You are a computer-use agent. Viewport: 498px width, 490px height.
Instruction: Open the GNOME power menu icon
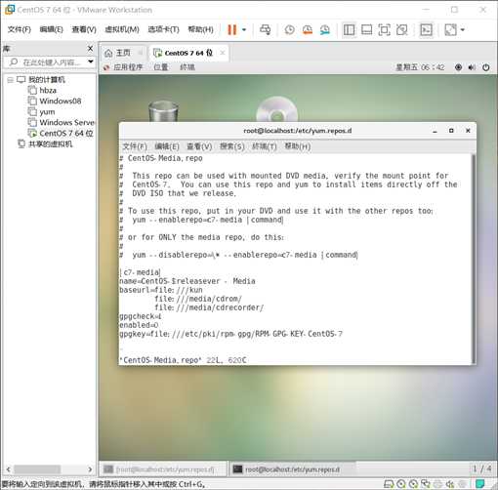[x=485, y=67]
